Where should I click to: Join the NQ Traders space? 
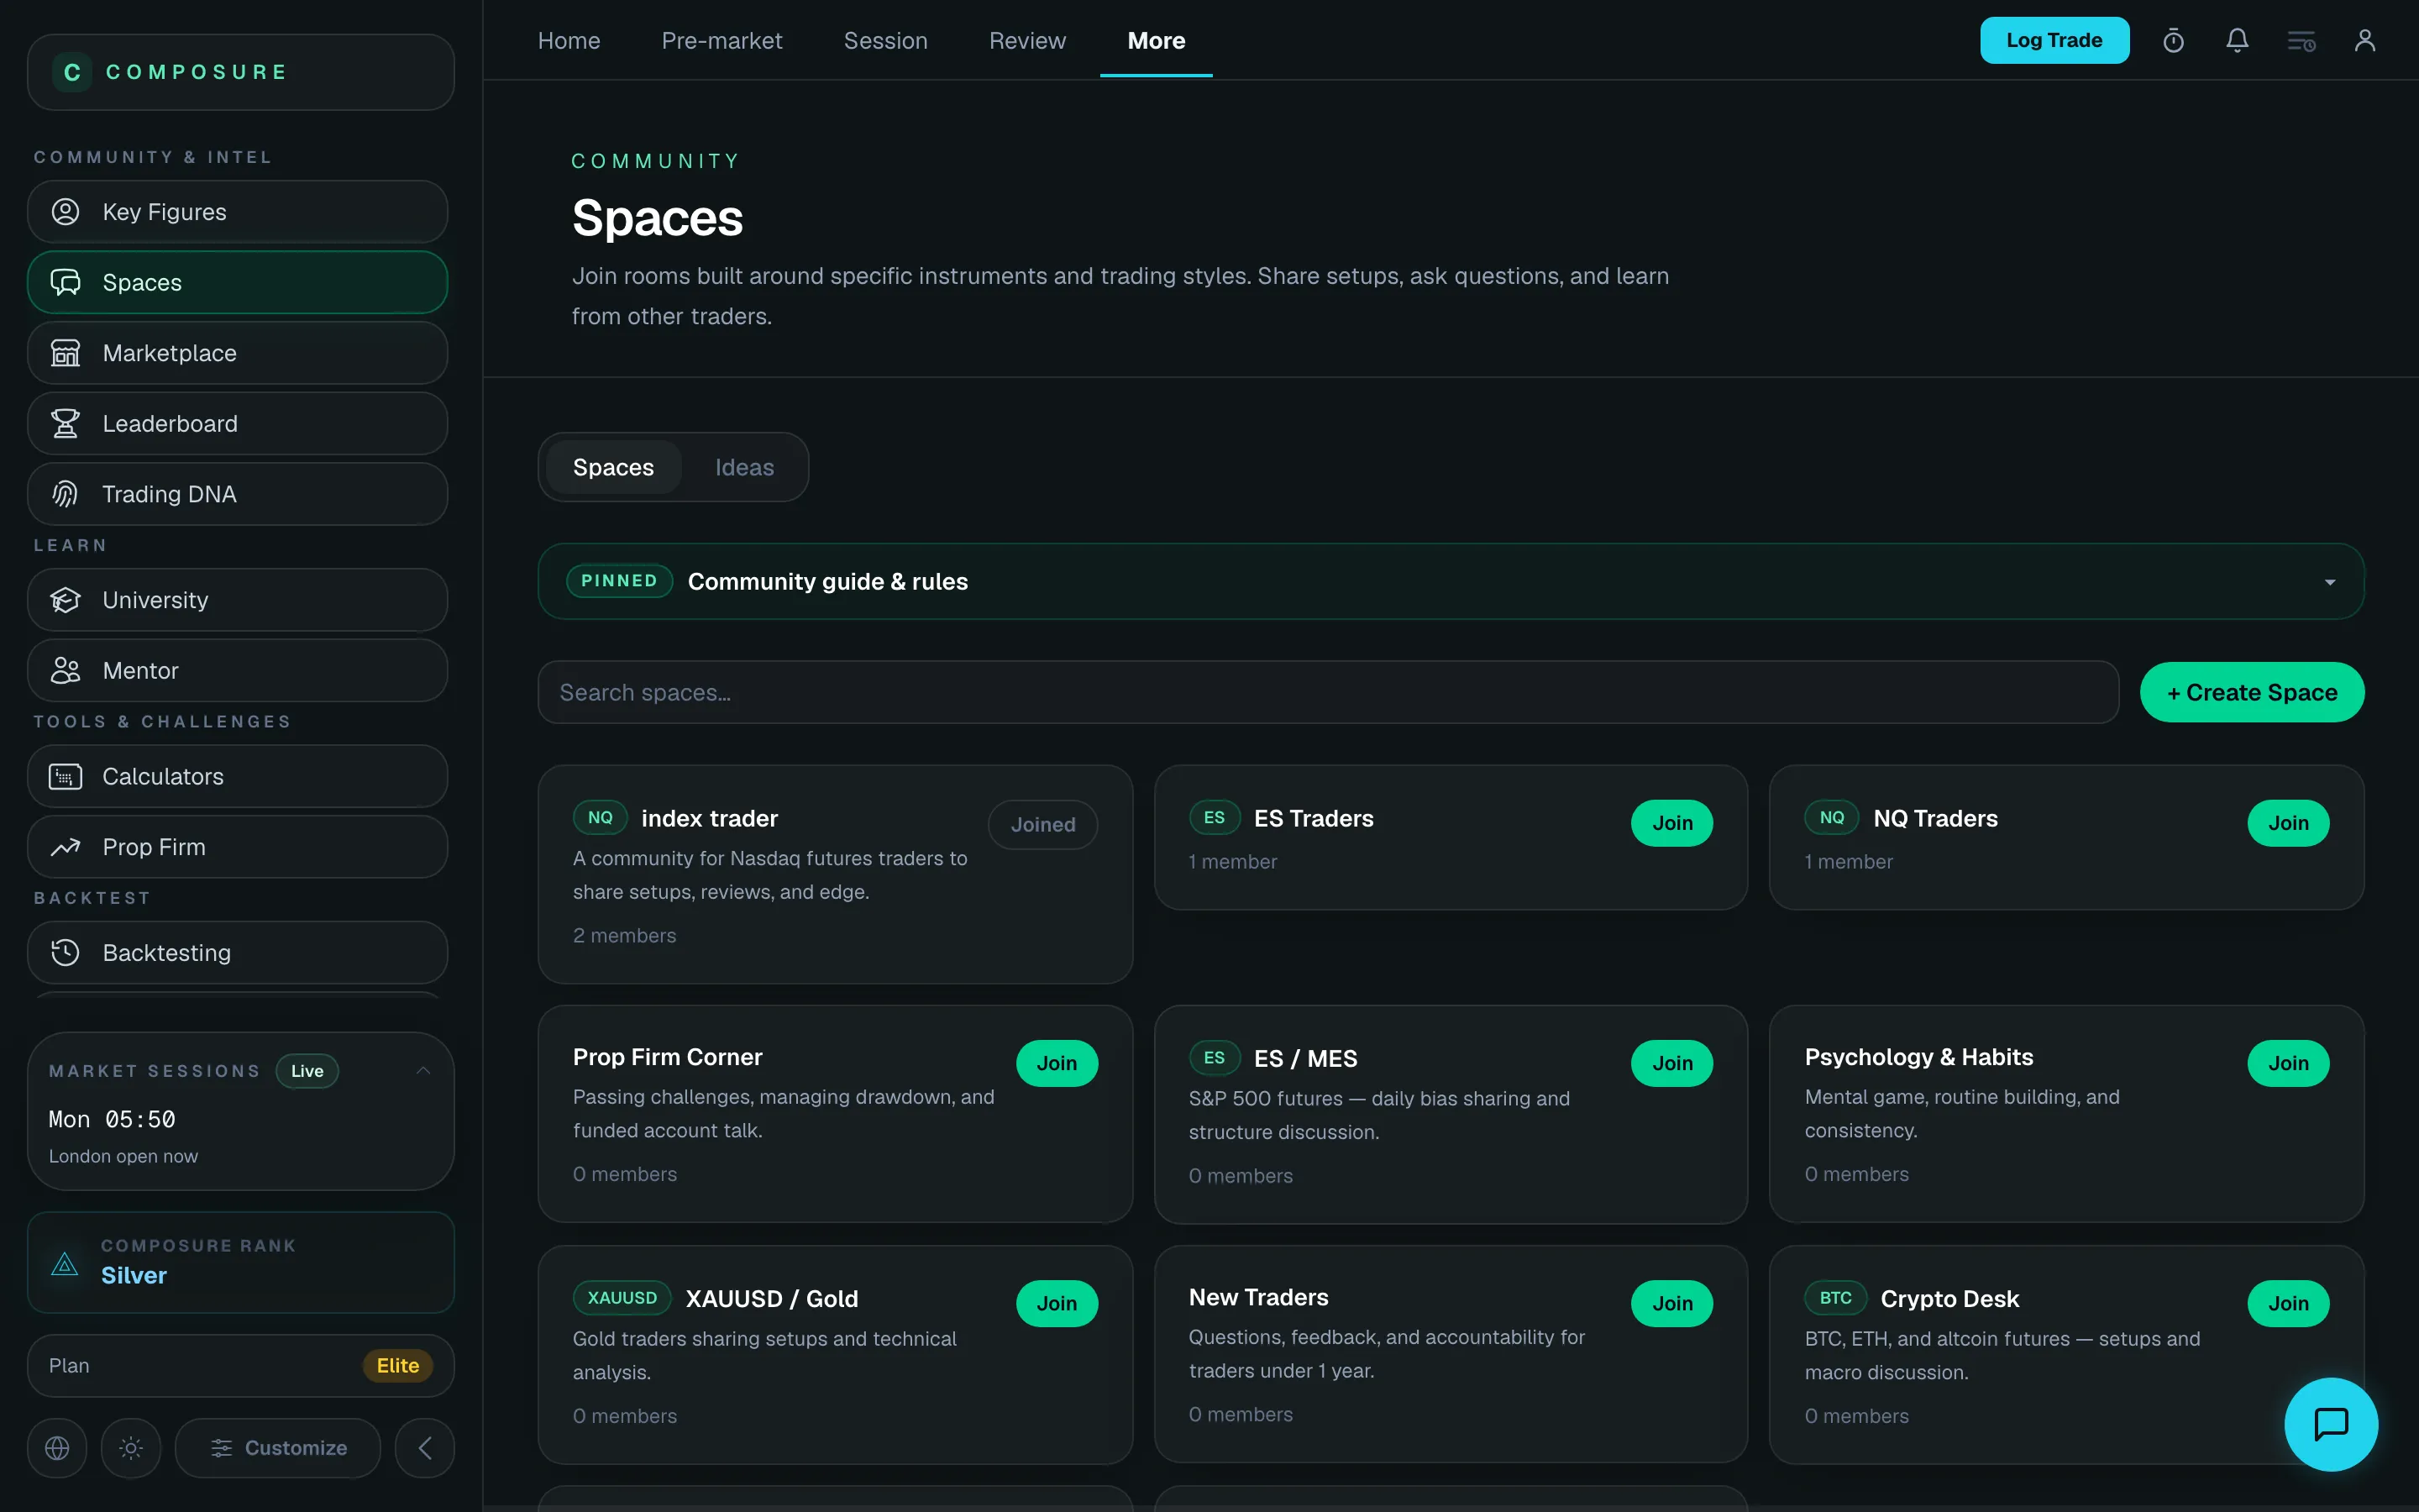tap(2288, 823)
